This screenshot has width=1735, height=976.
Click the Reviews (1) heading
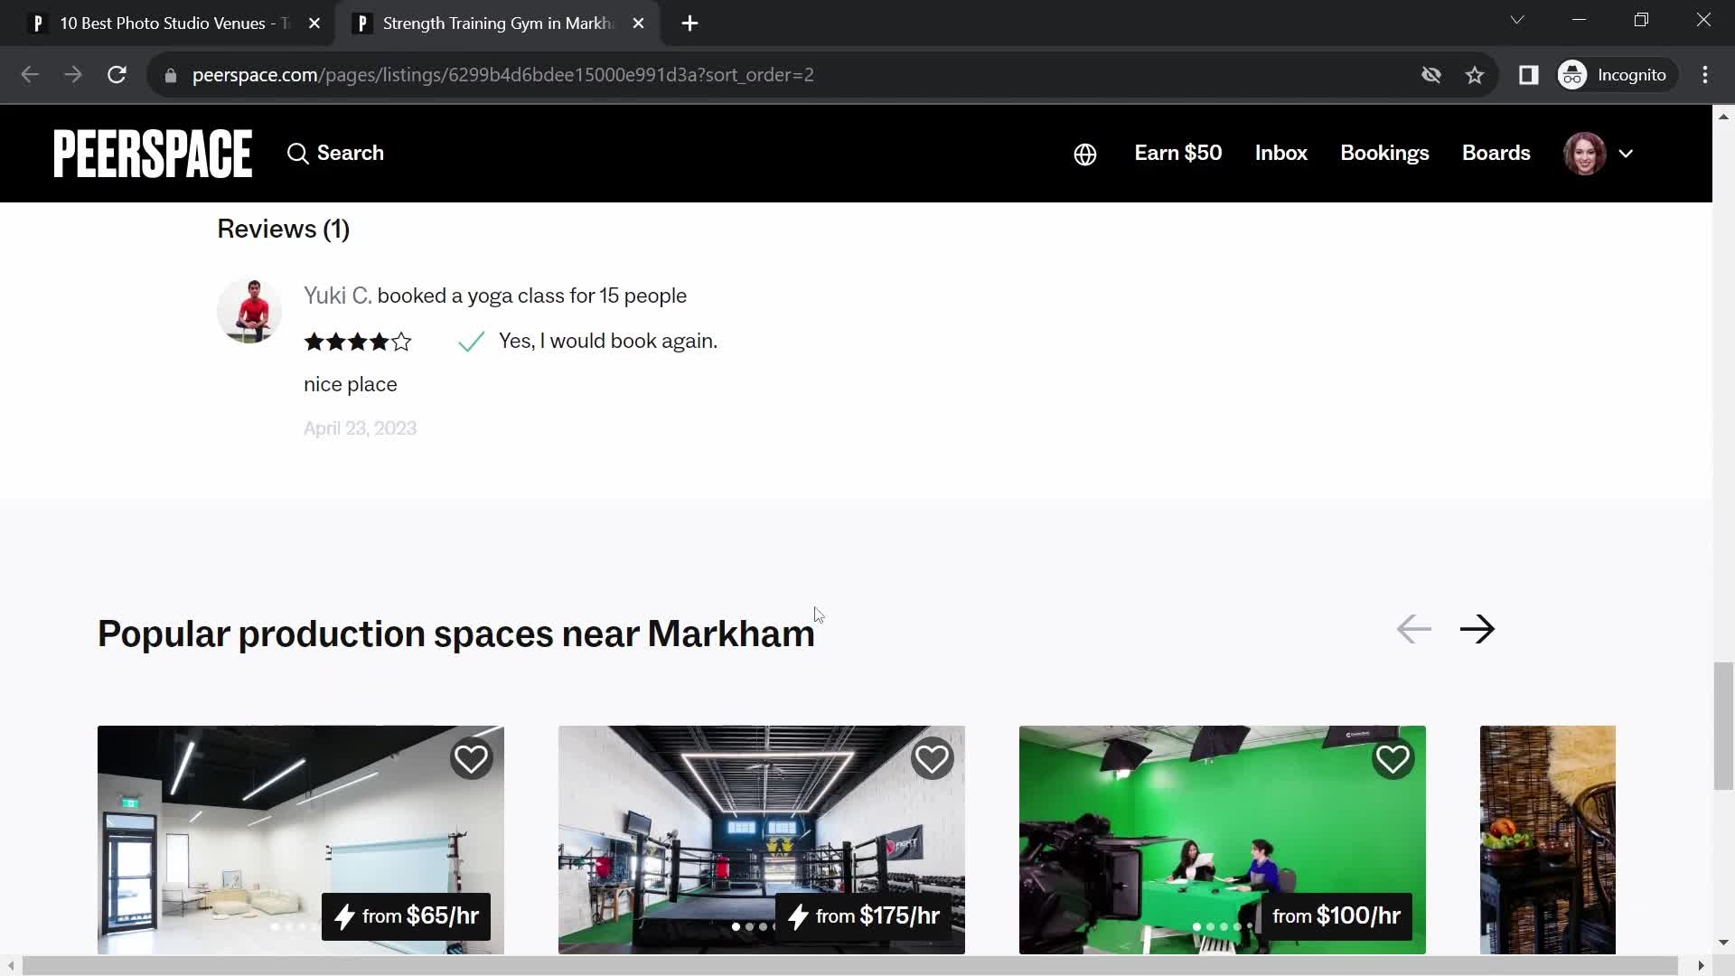pos(283,230)
